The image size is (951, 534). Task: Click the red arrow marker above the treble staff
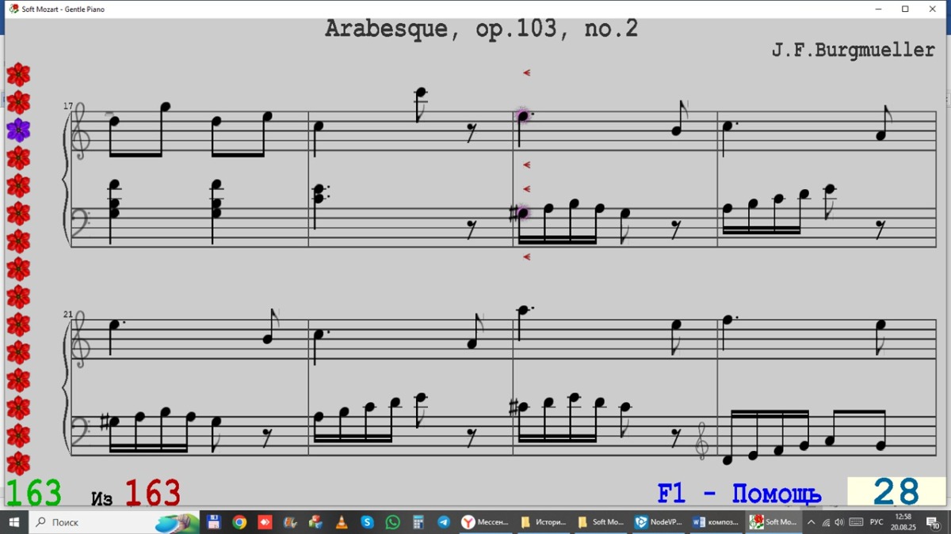(x=526, y=73)
